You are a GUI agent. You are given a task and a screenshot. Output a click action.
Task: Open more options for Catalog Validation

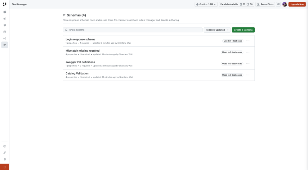click(x=248, y=75)
